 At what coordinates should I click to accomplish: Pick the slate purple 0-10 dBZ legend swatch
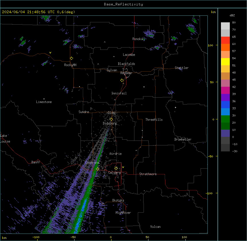225,133
